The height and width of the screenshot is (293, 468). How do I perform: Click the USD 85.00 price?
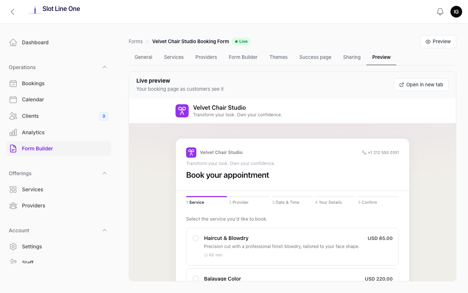pyautogui.click(x=380, y=238)
